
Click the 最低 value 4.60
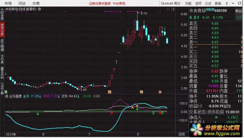tap(215, 81)
